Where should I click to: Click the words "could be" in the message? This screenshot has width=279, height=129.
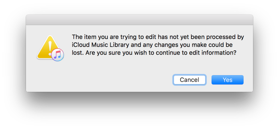click(224, 45)
